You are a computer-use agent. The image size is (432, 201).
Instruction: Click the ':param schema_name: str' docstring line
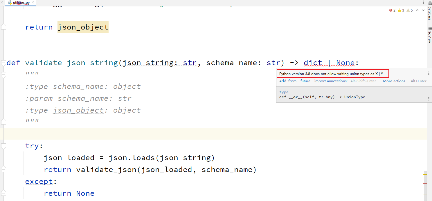pos(78,98)
